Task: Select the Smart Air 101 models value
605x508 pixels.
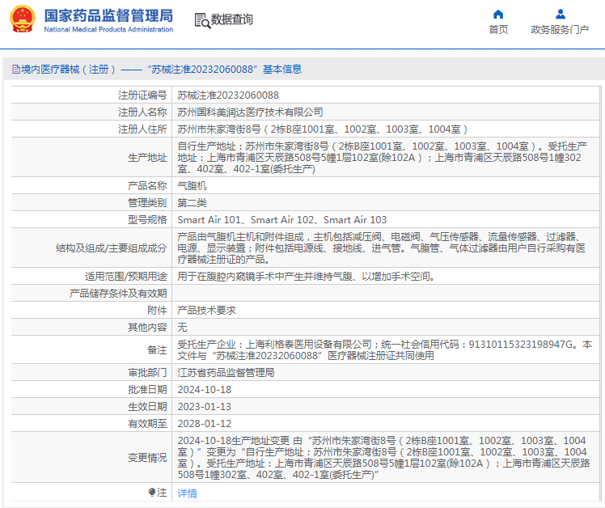Action: click(282, 220)
